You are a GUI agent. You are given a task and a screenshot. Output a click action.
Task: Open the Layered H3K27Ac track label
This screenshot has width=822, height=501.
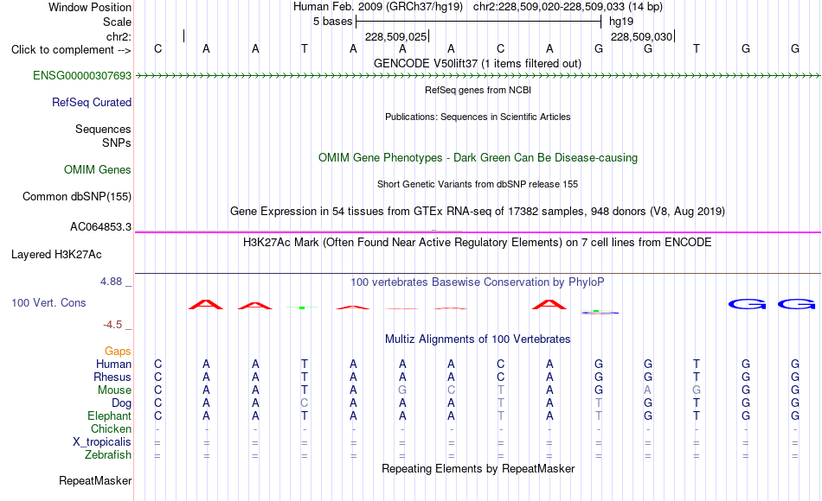click(56, 255)
